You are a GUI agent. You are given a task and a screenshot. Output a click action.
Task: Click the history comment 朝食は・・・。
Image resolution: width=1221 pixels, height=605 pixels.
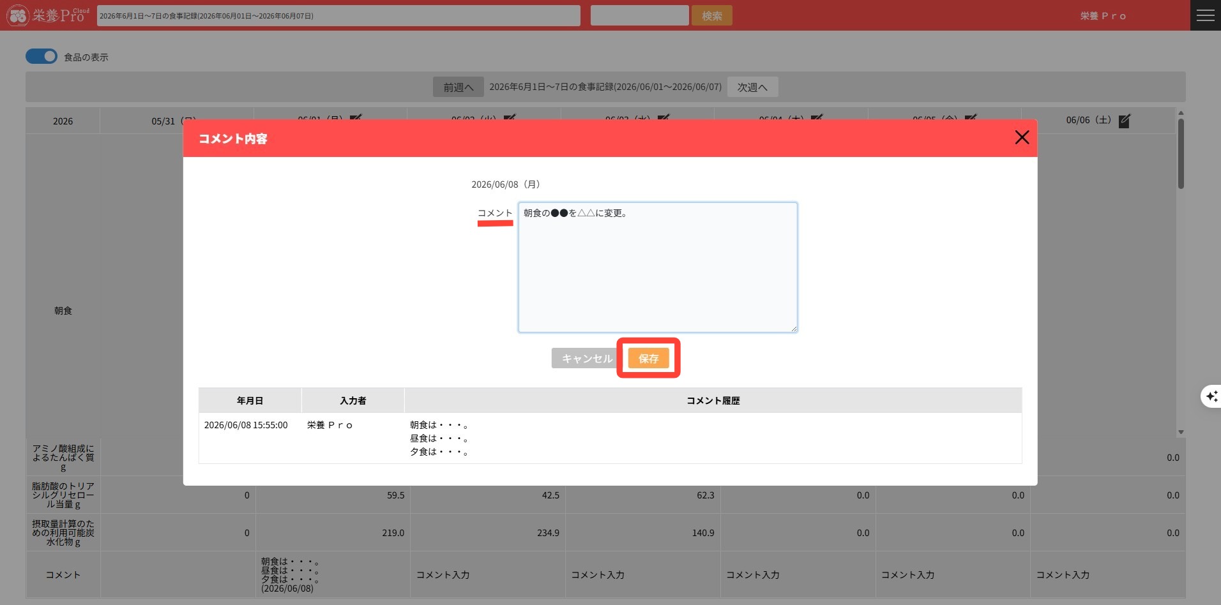440,425
